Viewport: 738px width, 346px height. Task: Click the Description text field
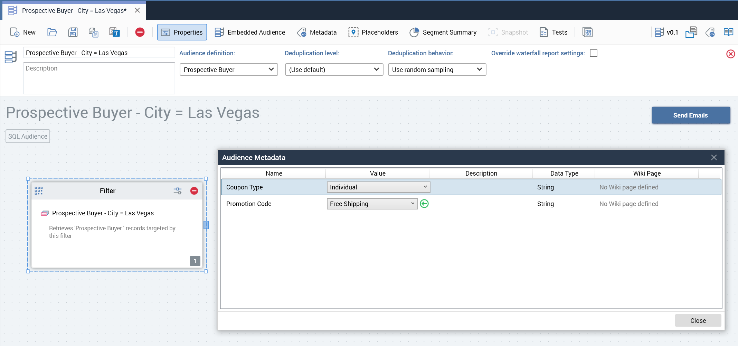click(99, 78)
